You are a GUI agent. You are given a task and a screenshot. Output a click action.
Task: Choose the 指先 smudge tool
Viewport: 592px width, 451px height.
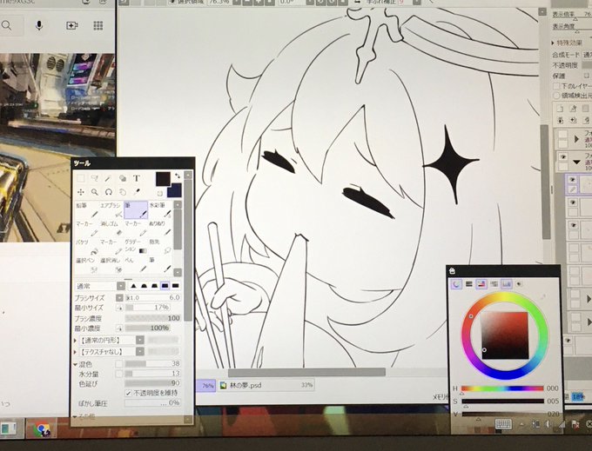(160, 247)
